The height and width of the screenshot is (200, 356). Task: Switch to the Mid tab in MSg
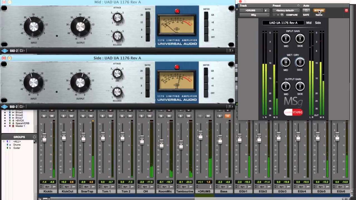point(309,23)
